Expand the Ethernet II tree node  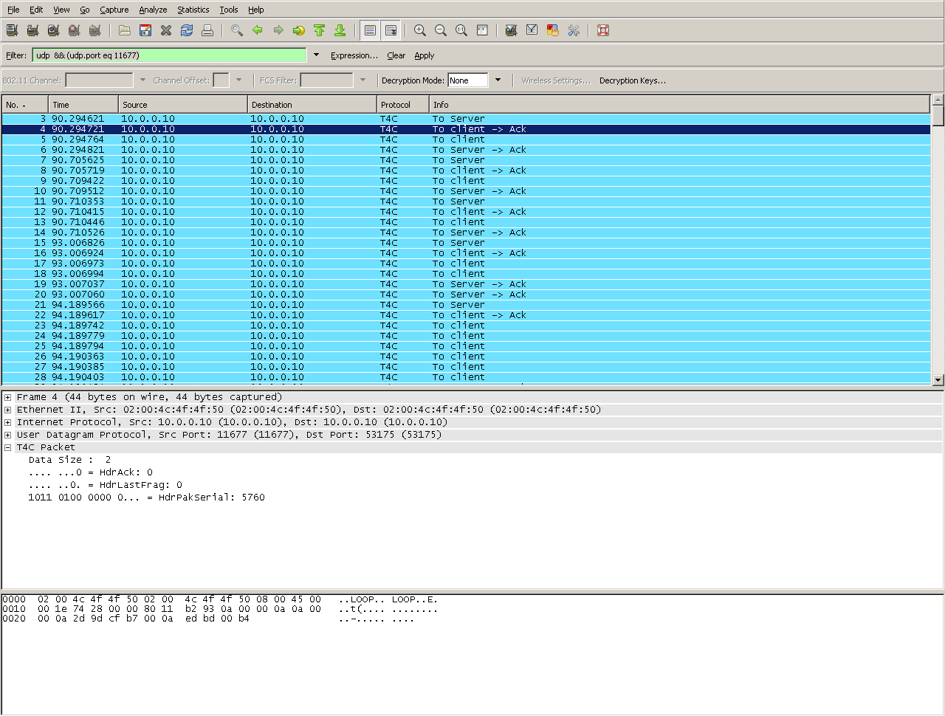coord(7,410)
